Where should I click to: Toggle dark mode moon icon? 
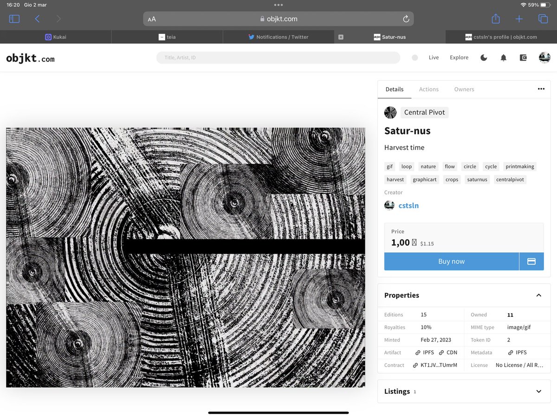tap(484, 58)
